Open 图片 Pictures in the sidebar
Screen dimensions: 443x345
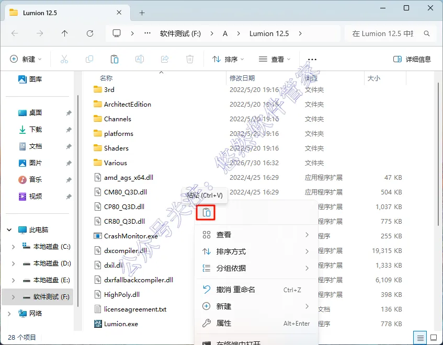(x=30, y=163)
